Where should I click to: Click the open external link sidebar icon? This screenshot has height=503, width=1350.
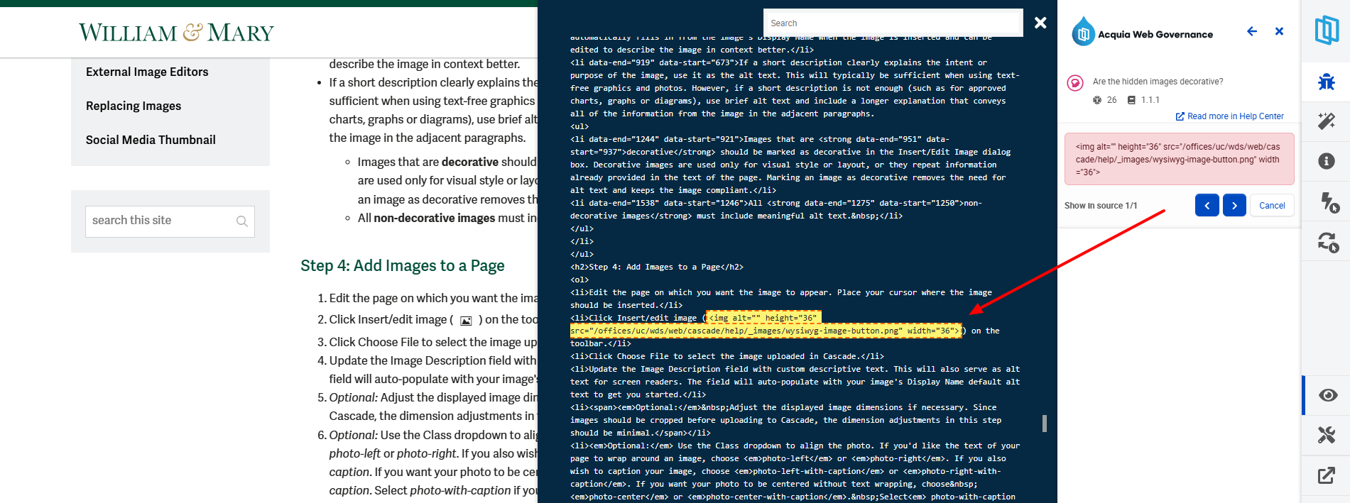click(x=1326, y=475)
